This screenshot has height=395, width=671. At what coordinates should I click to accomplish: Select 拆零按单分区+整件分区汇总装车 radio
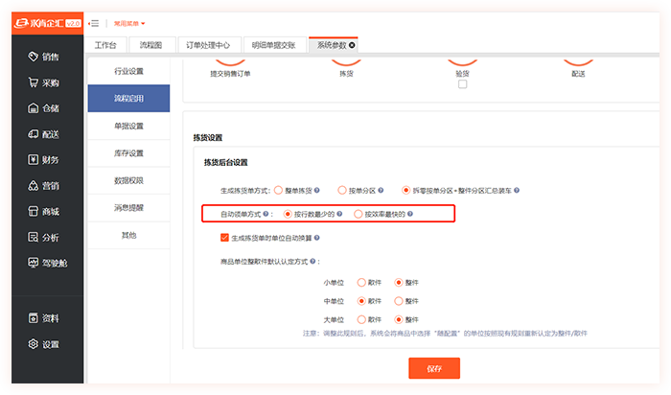tap(405, 191)
